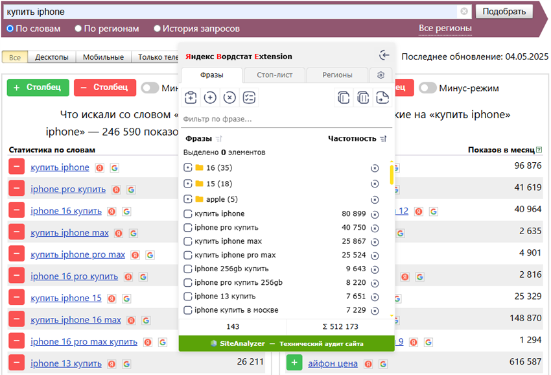This screenshot has width=551, height=375.
Task: Click Yandex icon next to "купить iphone" link
Action: 100,168
